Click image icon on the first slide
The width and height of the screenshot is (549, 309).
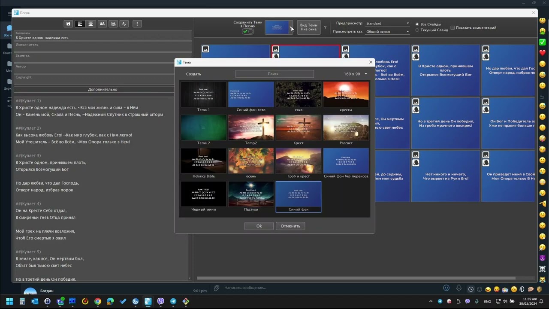(206, 49)
